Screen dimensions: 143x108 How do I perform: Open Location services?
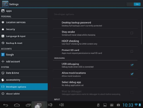[24, 22]
